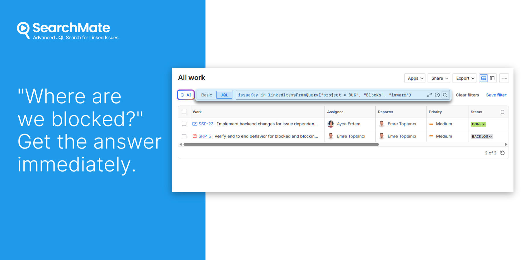Click the bug type icon on SKP-5
This screenshot has height=260, width=532.
click(194, 136)
